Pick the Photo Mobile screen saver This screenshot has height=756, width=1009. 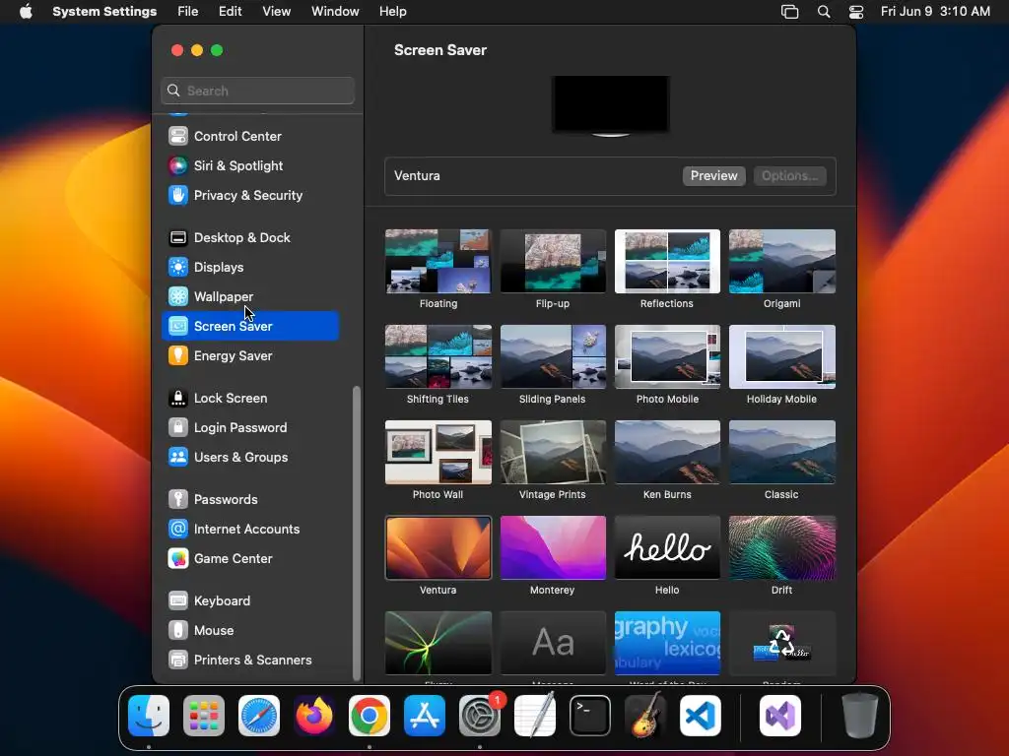667,356
